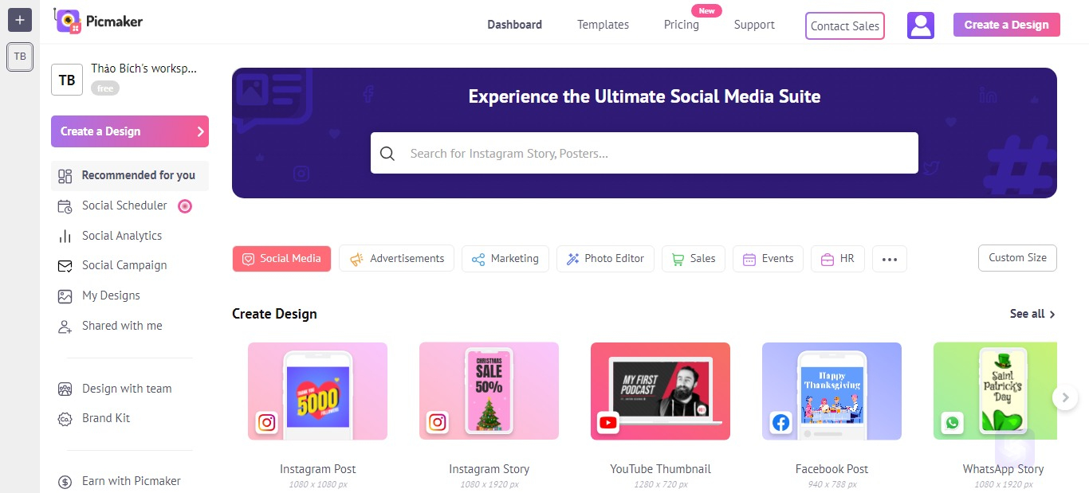The height and width of the screenshot is (493, 1089).
Task: Select the Social Media category tab
Action: coord(281,259)
